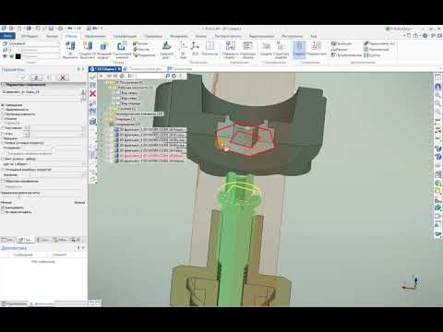Click the workplane tool in ribbon

tap(210, 49)
